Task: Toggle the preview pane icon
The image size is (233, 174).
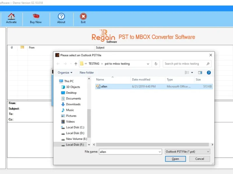Action: (x=200, y=72)
